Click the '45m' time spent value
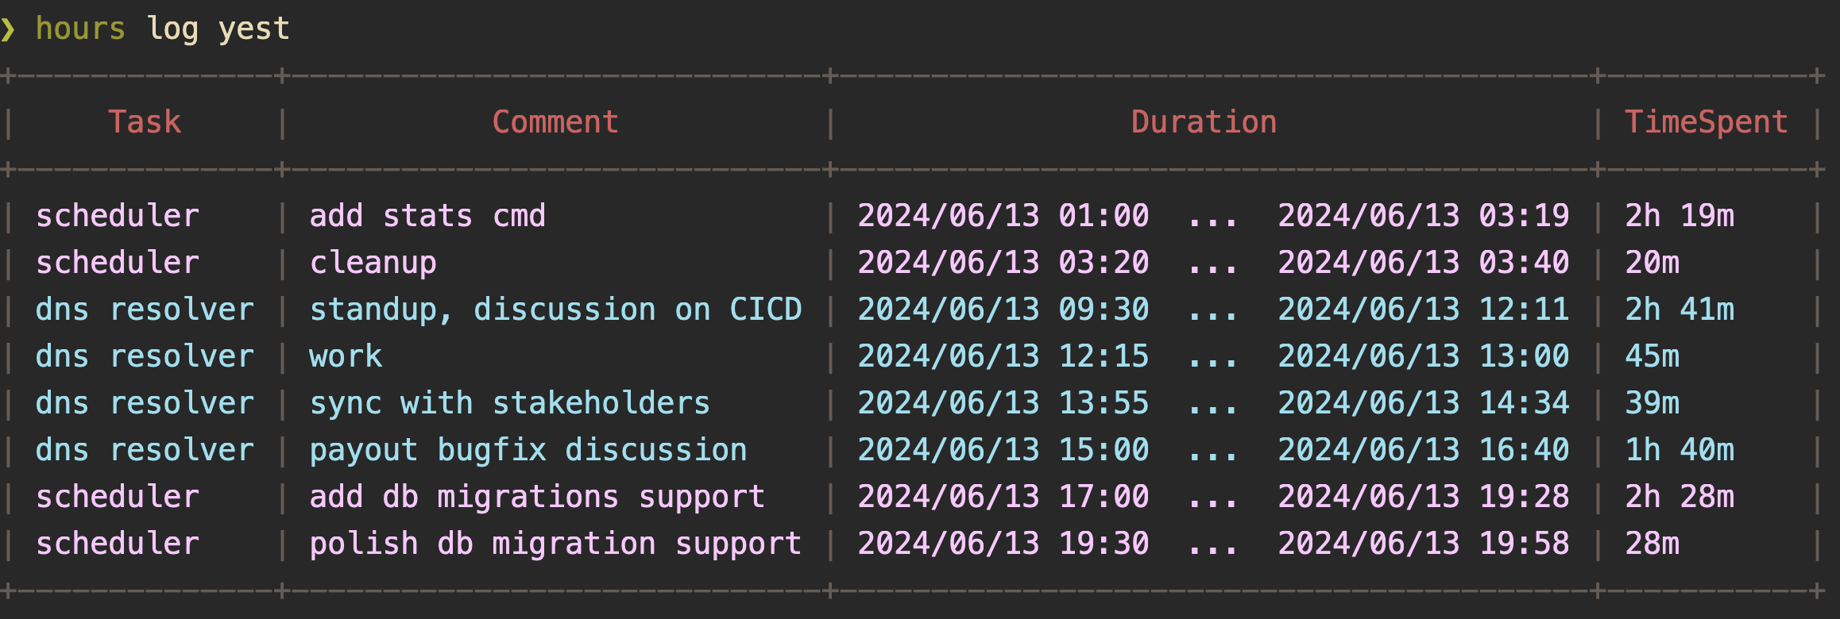The width and height of the screenshot is (1840, 619). [1652, 356]
